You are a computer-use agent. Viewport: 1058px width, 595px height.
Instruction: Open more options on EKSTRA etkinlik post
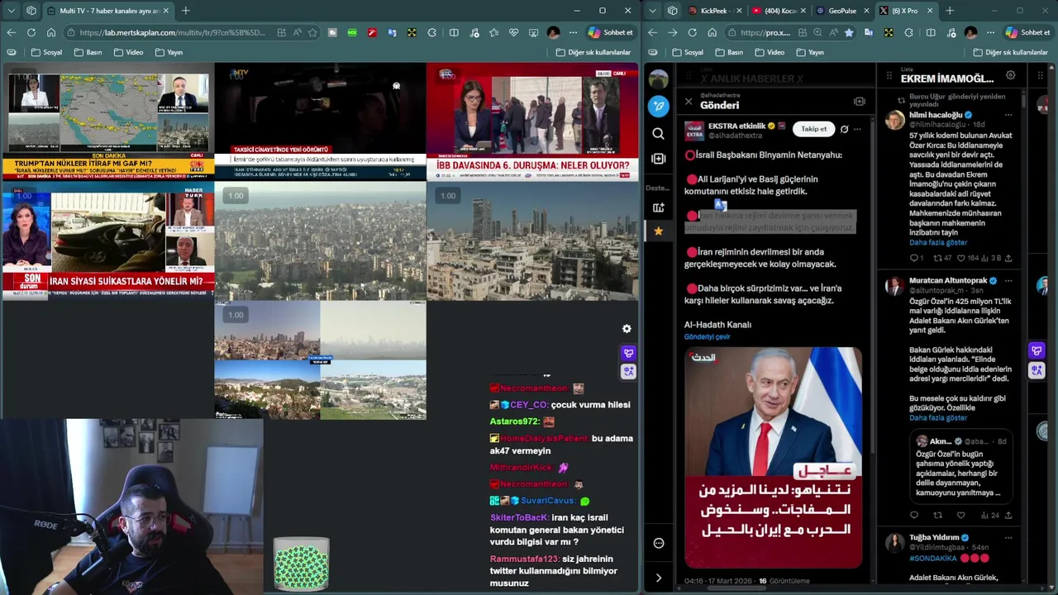click(x=858, y=129)
